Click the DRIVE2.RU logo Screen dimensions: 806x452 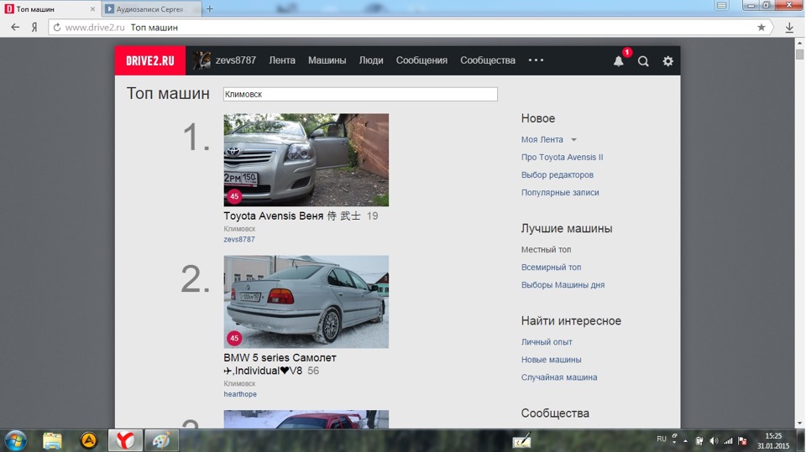[150, 60]
